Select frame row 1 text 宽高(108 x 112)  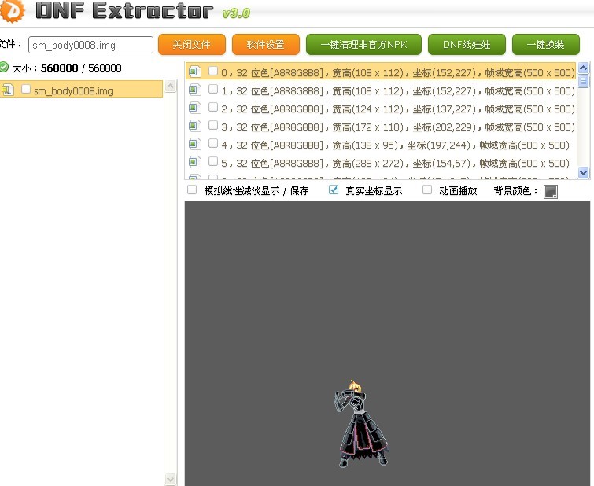coord(368,91)
